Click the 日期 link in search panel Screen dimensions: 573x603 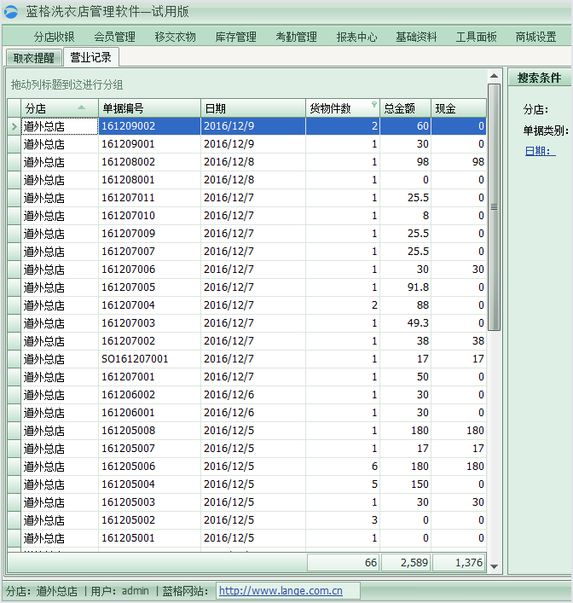[539, 151]
